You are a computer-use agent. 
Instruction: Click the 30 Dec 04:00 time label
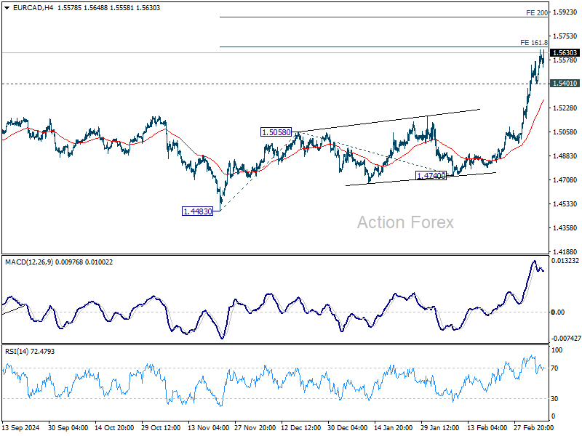pos(348,427)
